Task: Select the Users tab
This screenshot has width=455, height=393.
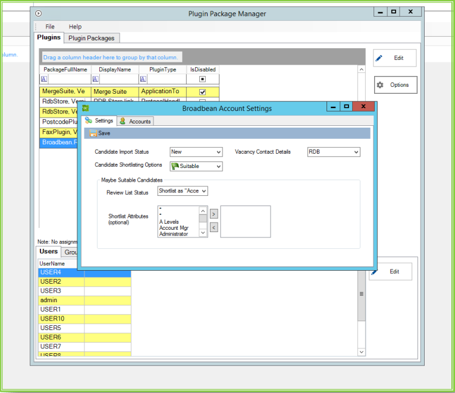Action: pos(48,251)
